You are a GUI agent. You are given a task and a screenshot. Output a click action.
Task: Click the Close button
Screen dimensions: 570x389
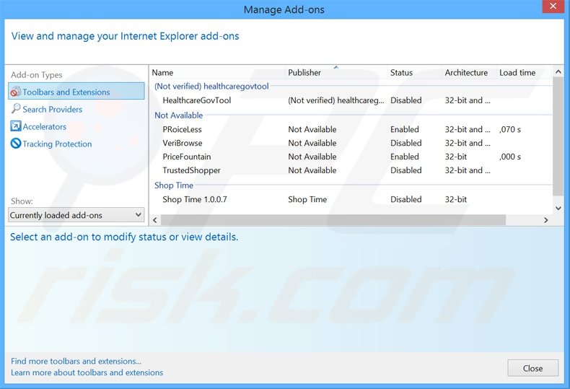[x=533, y=368]
